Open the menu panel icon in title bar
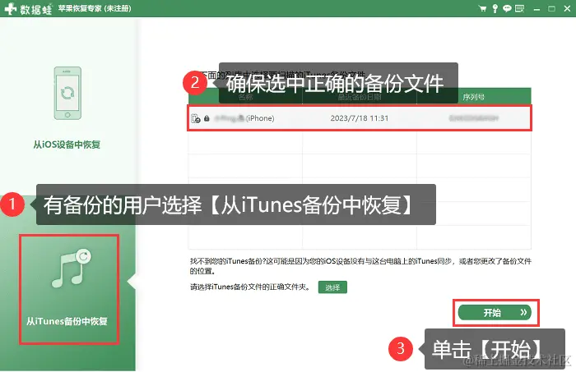 pos(519,8)
